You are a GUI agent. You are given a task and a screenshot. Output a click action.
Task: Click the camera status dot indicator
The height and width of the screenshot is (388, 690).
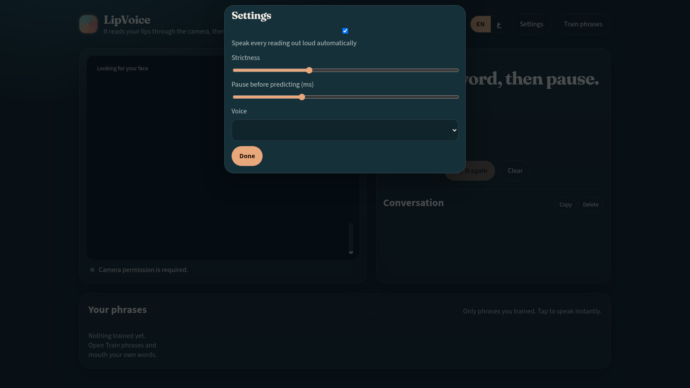[92, 270]
